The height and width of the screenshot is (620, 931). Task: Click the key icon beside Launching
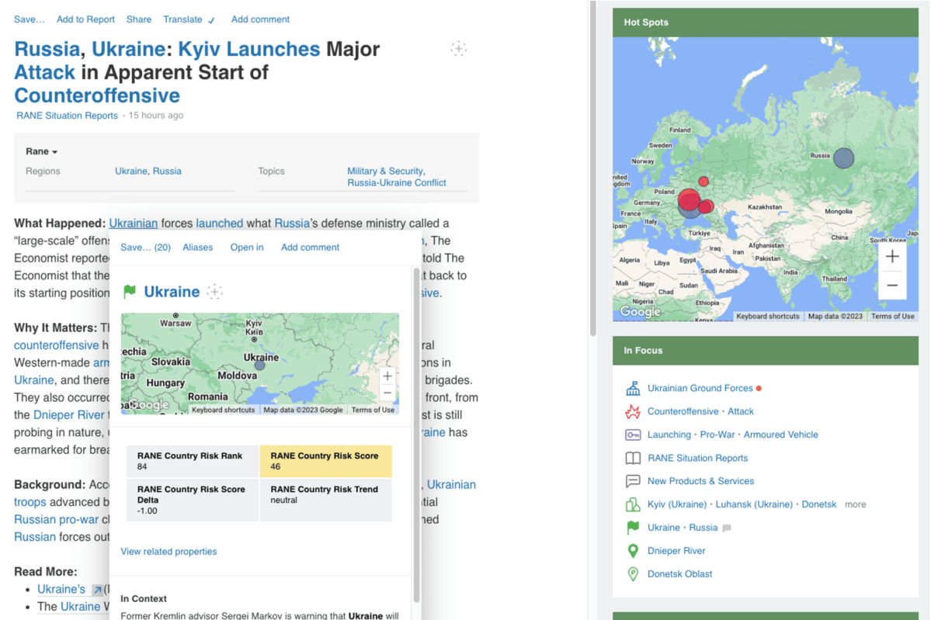coord(633,435)
